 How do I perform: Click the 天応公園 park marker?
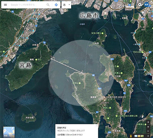(142, 52)
